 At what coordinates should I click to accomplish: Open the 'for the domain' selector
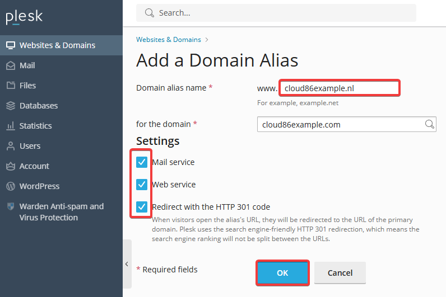pyautogui.click(x=346, y=124)
